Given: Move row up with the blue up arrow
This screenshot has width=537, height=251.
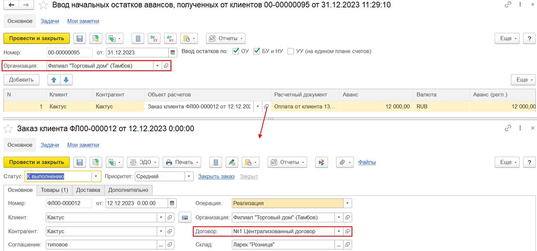Looking at the screenshot, I should point(53,80).
